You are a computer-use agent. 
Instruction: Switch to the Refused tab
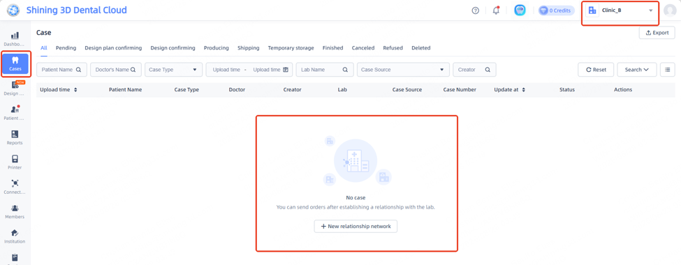tap(393, 48)
